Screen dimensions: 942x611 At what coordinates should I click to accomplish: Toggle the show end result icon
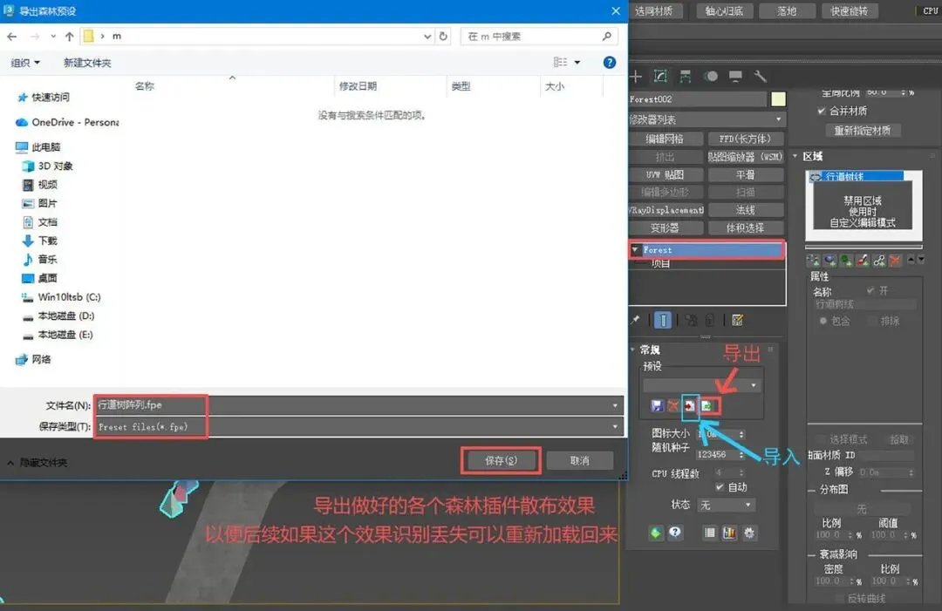663,321
